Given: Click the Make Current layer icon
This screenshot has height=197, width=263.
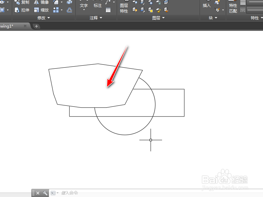Looking at the screenshot, I should [166, 2].
